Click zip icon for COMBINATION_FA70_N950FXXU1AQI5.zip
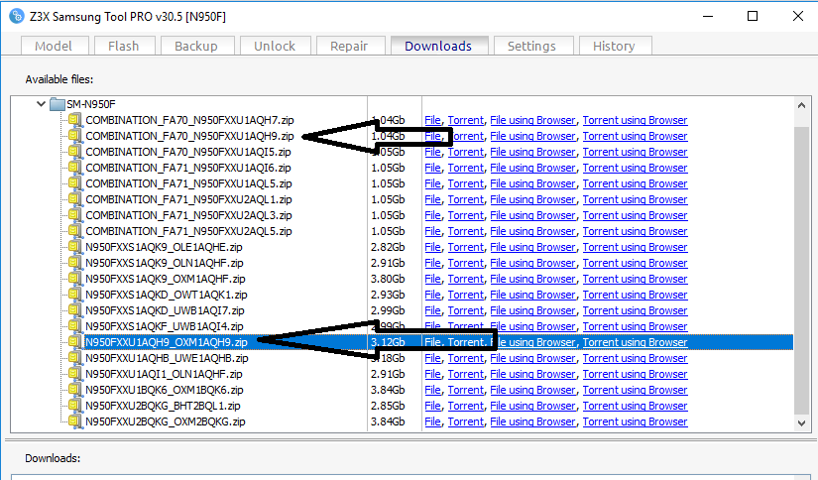The height and width of the screenshot is (480, 818). coord(75,153)
